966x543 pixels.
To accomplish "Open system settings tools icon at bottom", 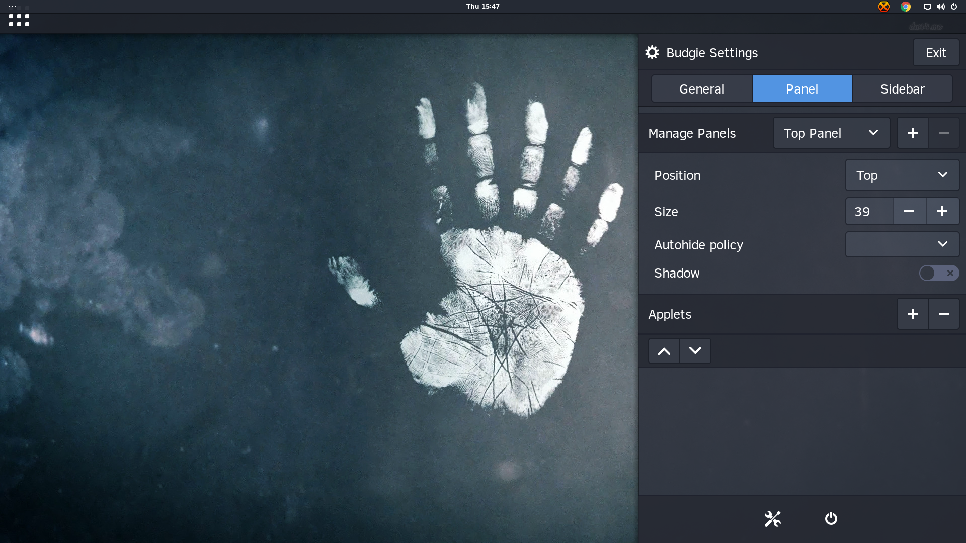I will tap(773, 518).
